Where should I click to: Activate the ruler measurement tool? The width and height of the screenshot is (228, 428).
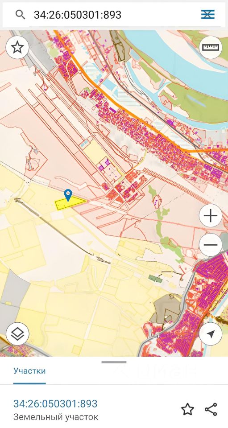[x=211, y=48]
